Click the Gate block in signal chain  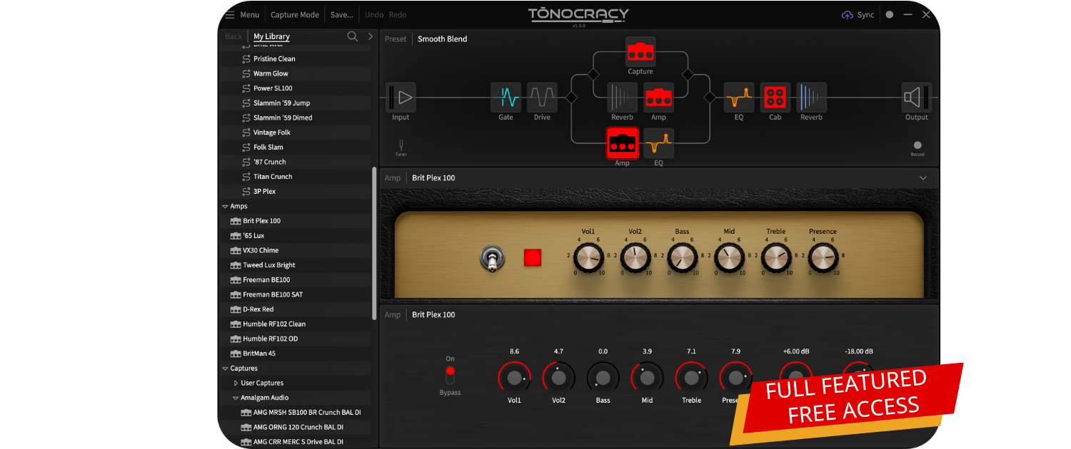pyautogui.click(x=506, y=97)
